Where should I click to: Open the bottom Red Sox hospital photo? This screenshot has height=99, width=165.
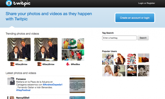pyautogui.click(x=73, y=55)
